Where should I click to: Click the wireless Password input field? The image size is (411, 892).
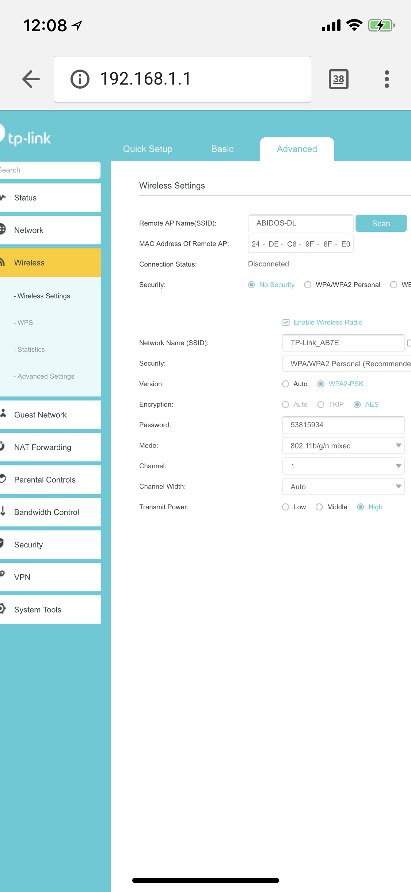(343, 425)
